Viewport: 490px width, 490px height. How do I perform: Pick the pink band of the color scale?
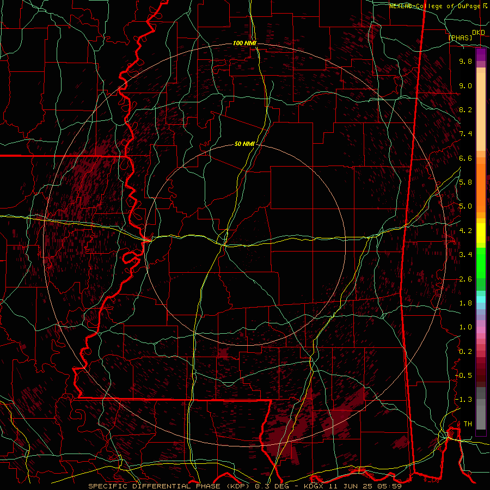[x=481, y=330]
